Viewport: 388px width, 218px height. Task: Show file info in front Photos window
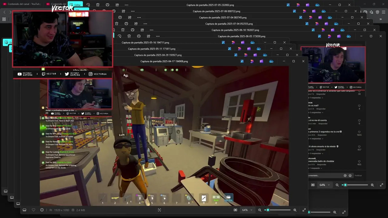pyautogui.click(x=42, y=210)
